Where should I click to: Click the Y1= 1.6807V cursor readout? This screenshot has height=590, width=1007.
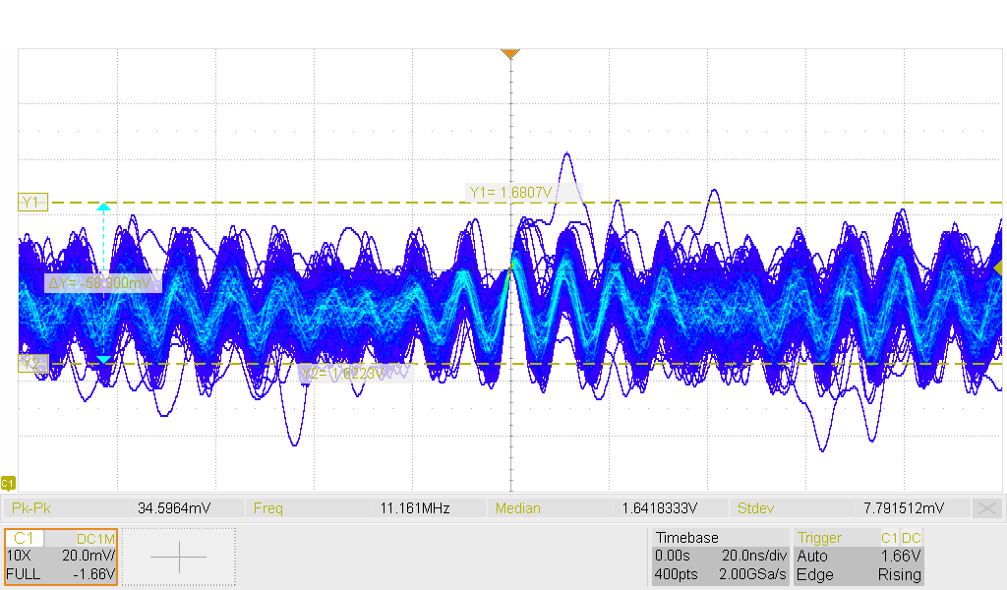click(x=522, y=192)
